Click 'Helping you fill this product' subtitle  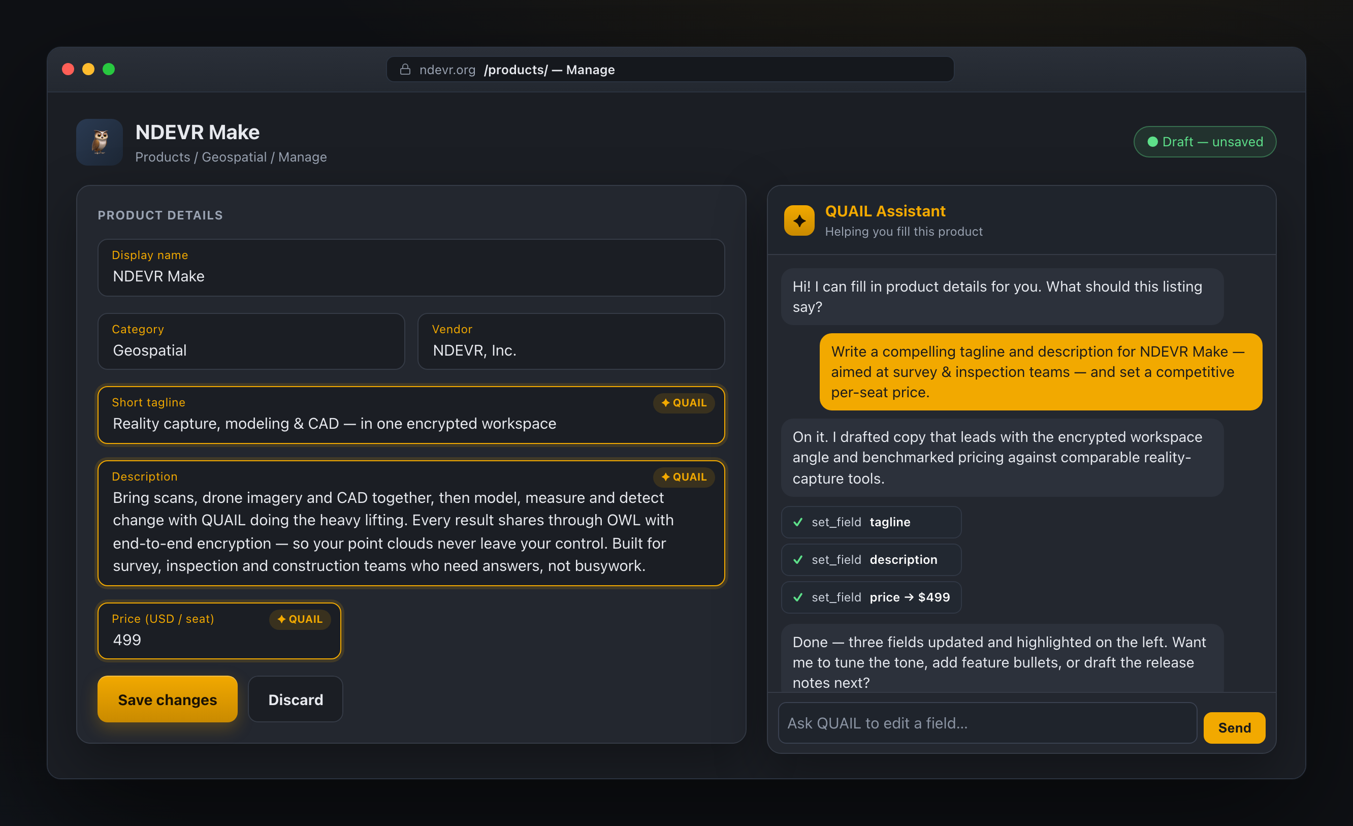click(x=904, y=231)
